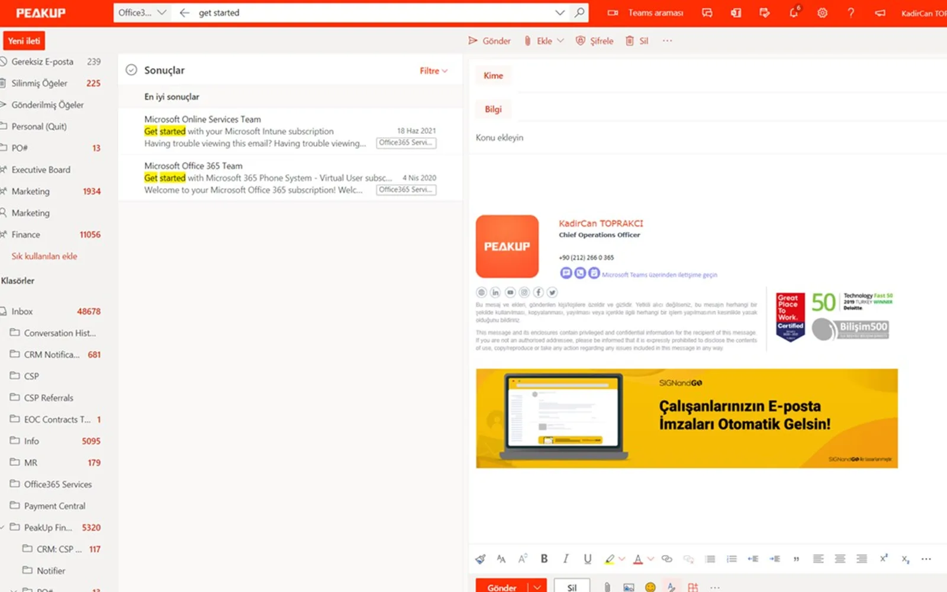Open the Inbox folder
947x592 pixels.
point(51,311)
